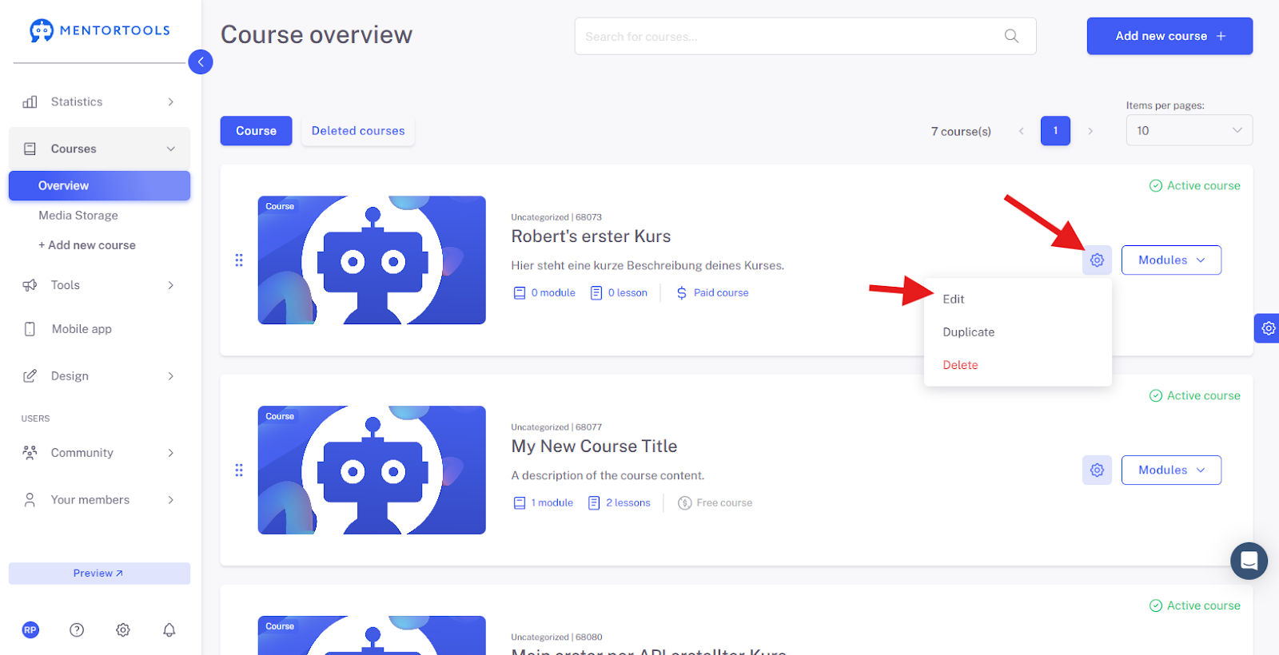Click the Mobile app phone icon

pos(30,329)
